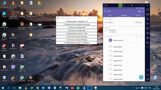Image resolution: width=161 pixels, height=90 pixels.
Task: Open Nox more options (three dots)
Action: 148,47
